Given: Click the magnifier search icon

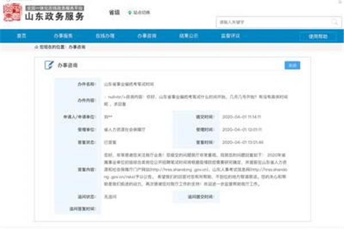Looking at the screenshot, I should pos(335,22).
